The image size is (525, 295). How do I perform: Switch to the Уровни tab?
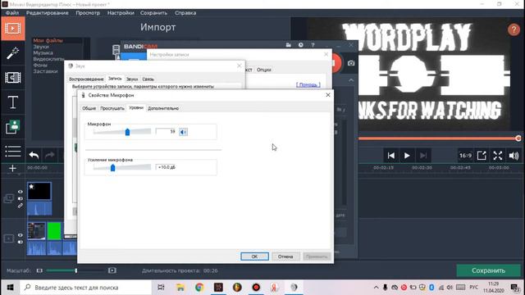[x=136, y=107]
